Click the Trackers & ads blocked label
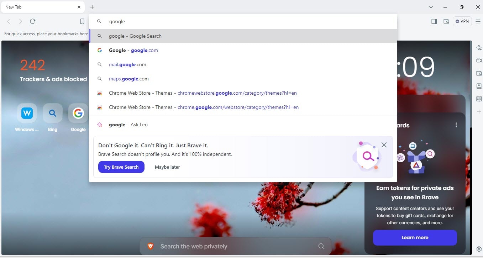Viewport: 483px width, 258px height. [x=53, y=79]
